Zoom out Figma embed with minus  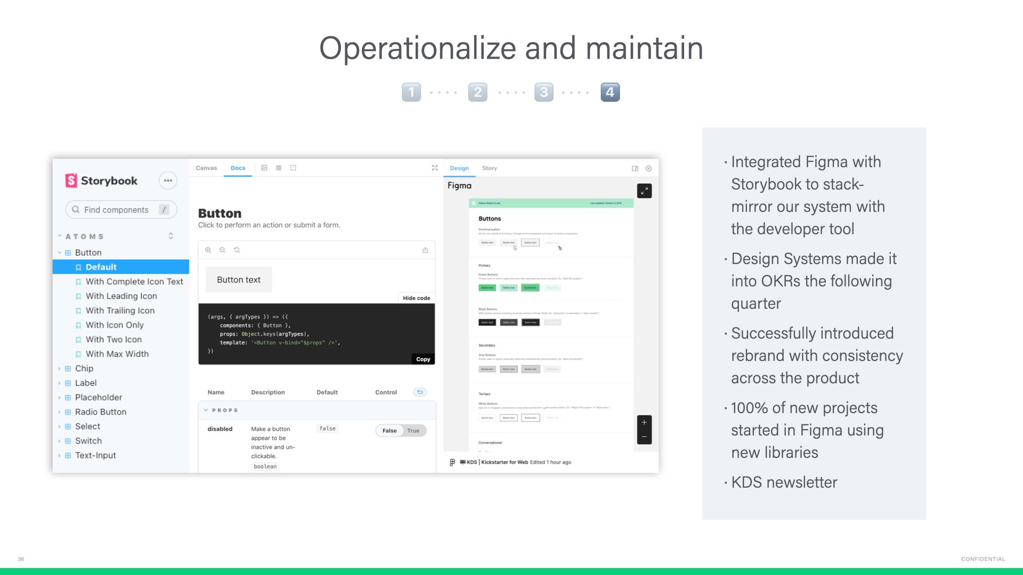[644, 437]
